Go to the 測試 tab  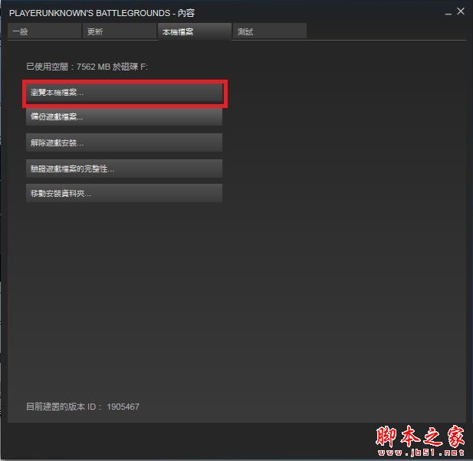(270, 31)
